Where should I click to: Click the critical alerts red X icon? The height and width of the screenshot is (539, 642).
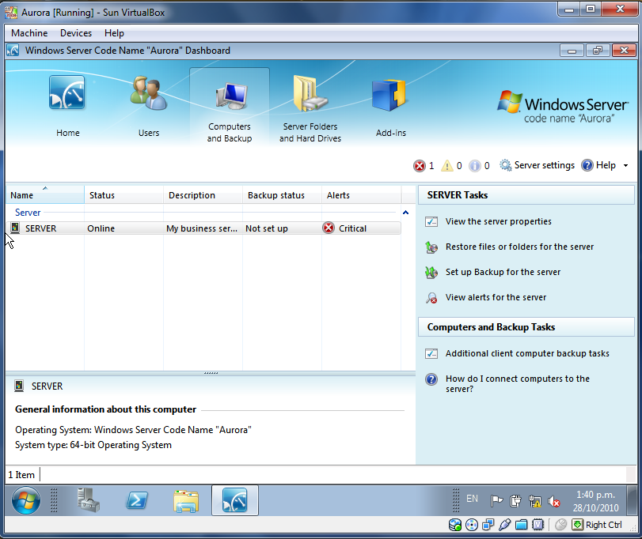coord(419,166)
